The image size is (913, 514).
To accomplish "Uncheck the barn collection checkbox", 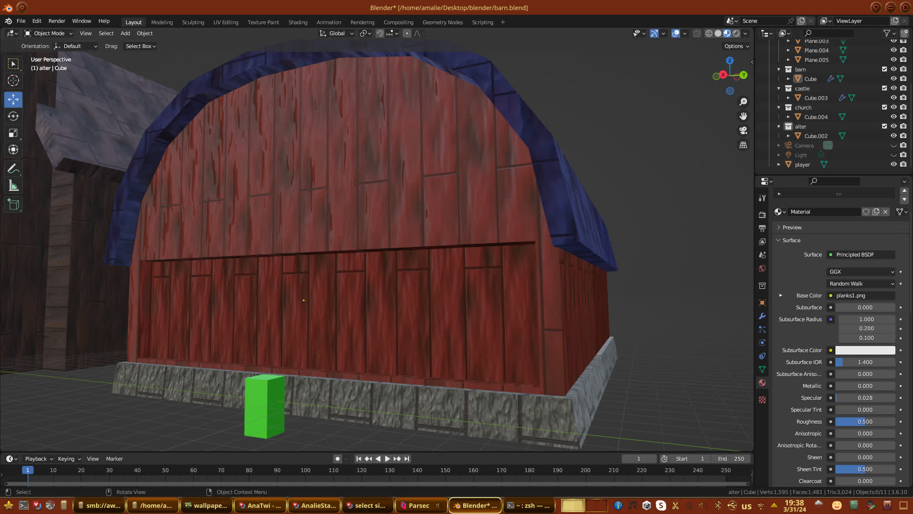I will 884,69.
